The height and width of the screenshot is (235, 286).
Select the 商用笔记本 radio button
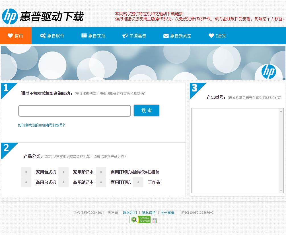click(x=63, y=182)
